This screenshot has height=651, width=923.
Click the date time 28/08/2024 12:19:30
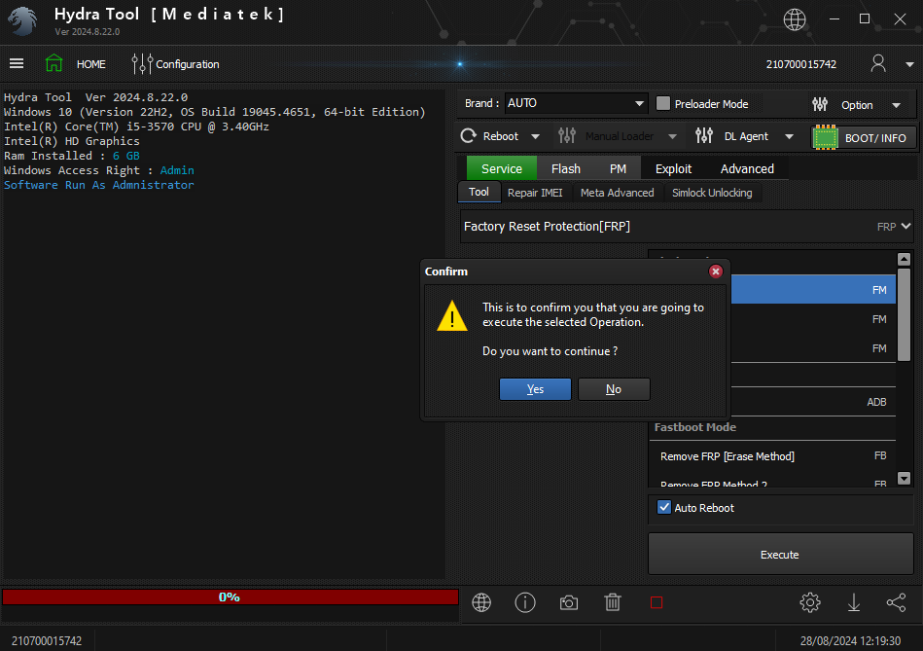[850, 640]
